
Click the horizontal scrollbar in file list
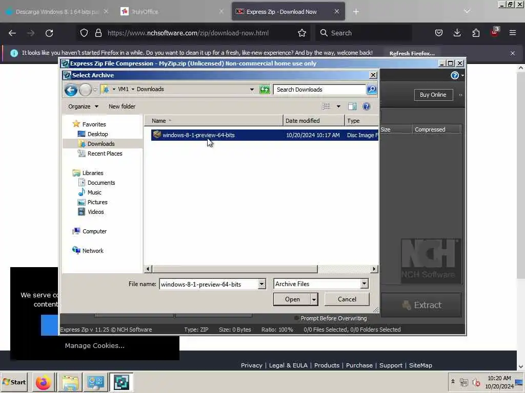pos(234,269)
